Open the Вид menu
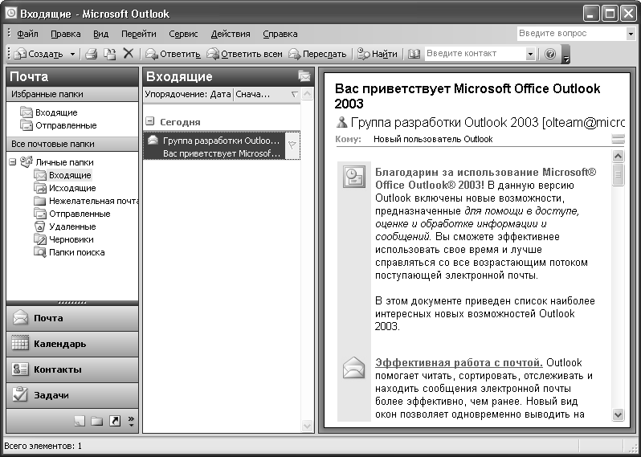The width and height of the screenshot is (641, 457). click(100, 34)
